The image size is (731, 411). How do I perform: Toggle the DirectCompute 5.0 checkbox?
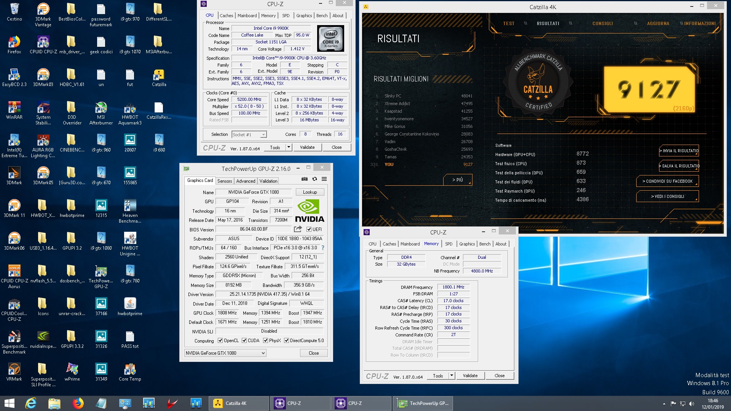(286, 341)
